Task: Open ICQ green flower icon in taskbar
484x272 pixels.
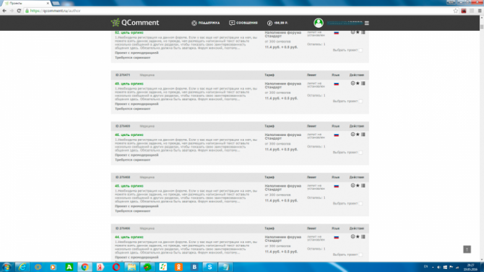Action: (x=147, y=267)
